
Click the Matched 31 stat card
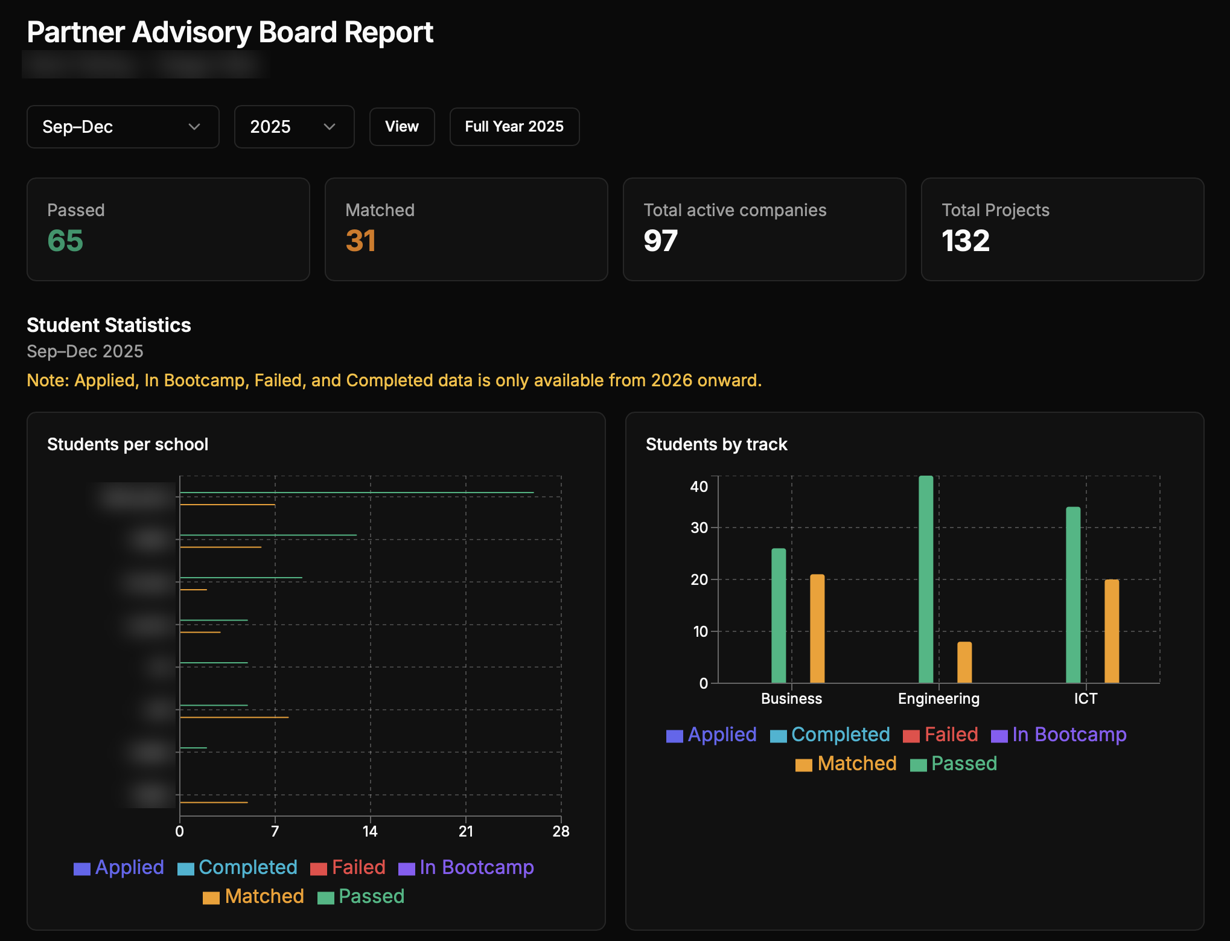(x=467, y=229)
